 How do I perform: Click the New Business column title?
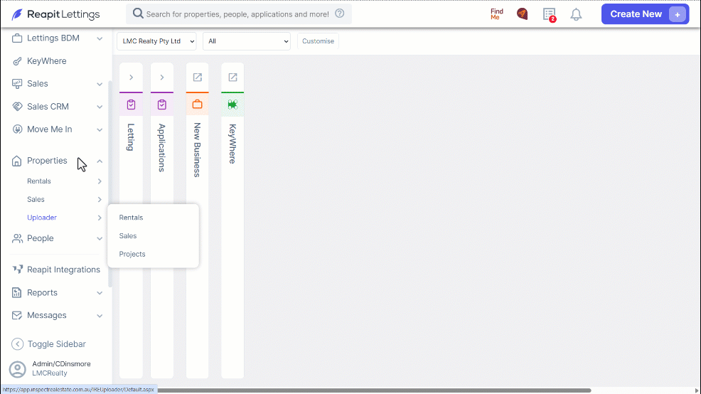click(x=197, y=150)
